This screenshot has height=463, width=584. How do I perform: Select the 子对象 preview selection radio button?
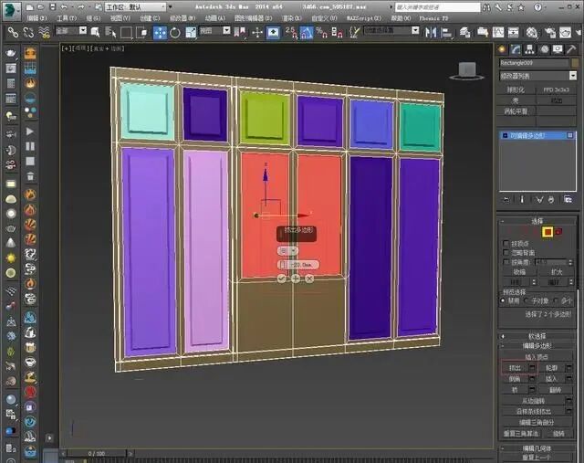[526, 300]
